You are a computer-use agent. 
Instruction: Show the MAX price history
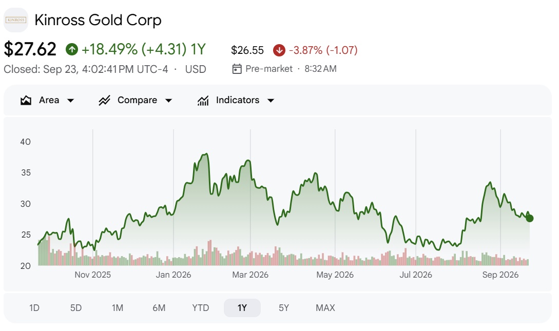pos(325,308)
